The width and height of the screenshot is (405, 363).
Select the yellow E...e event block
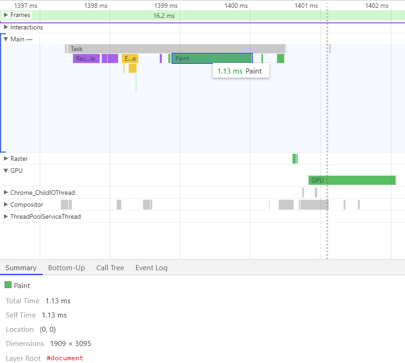[130, 59]
